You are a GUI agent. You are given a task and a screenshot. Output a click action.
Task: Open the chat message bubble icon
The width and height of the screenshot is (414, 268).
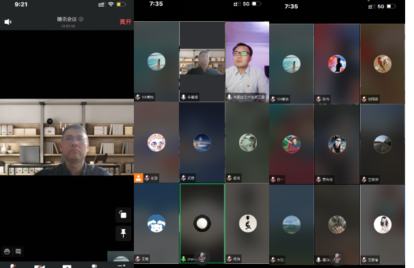18,252
